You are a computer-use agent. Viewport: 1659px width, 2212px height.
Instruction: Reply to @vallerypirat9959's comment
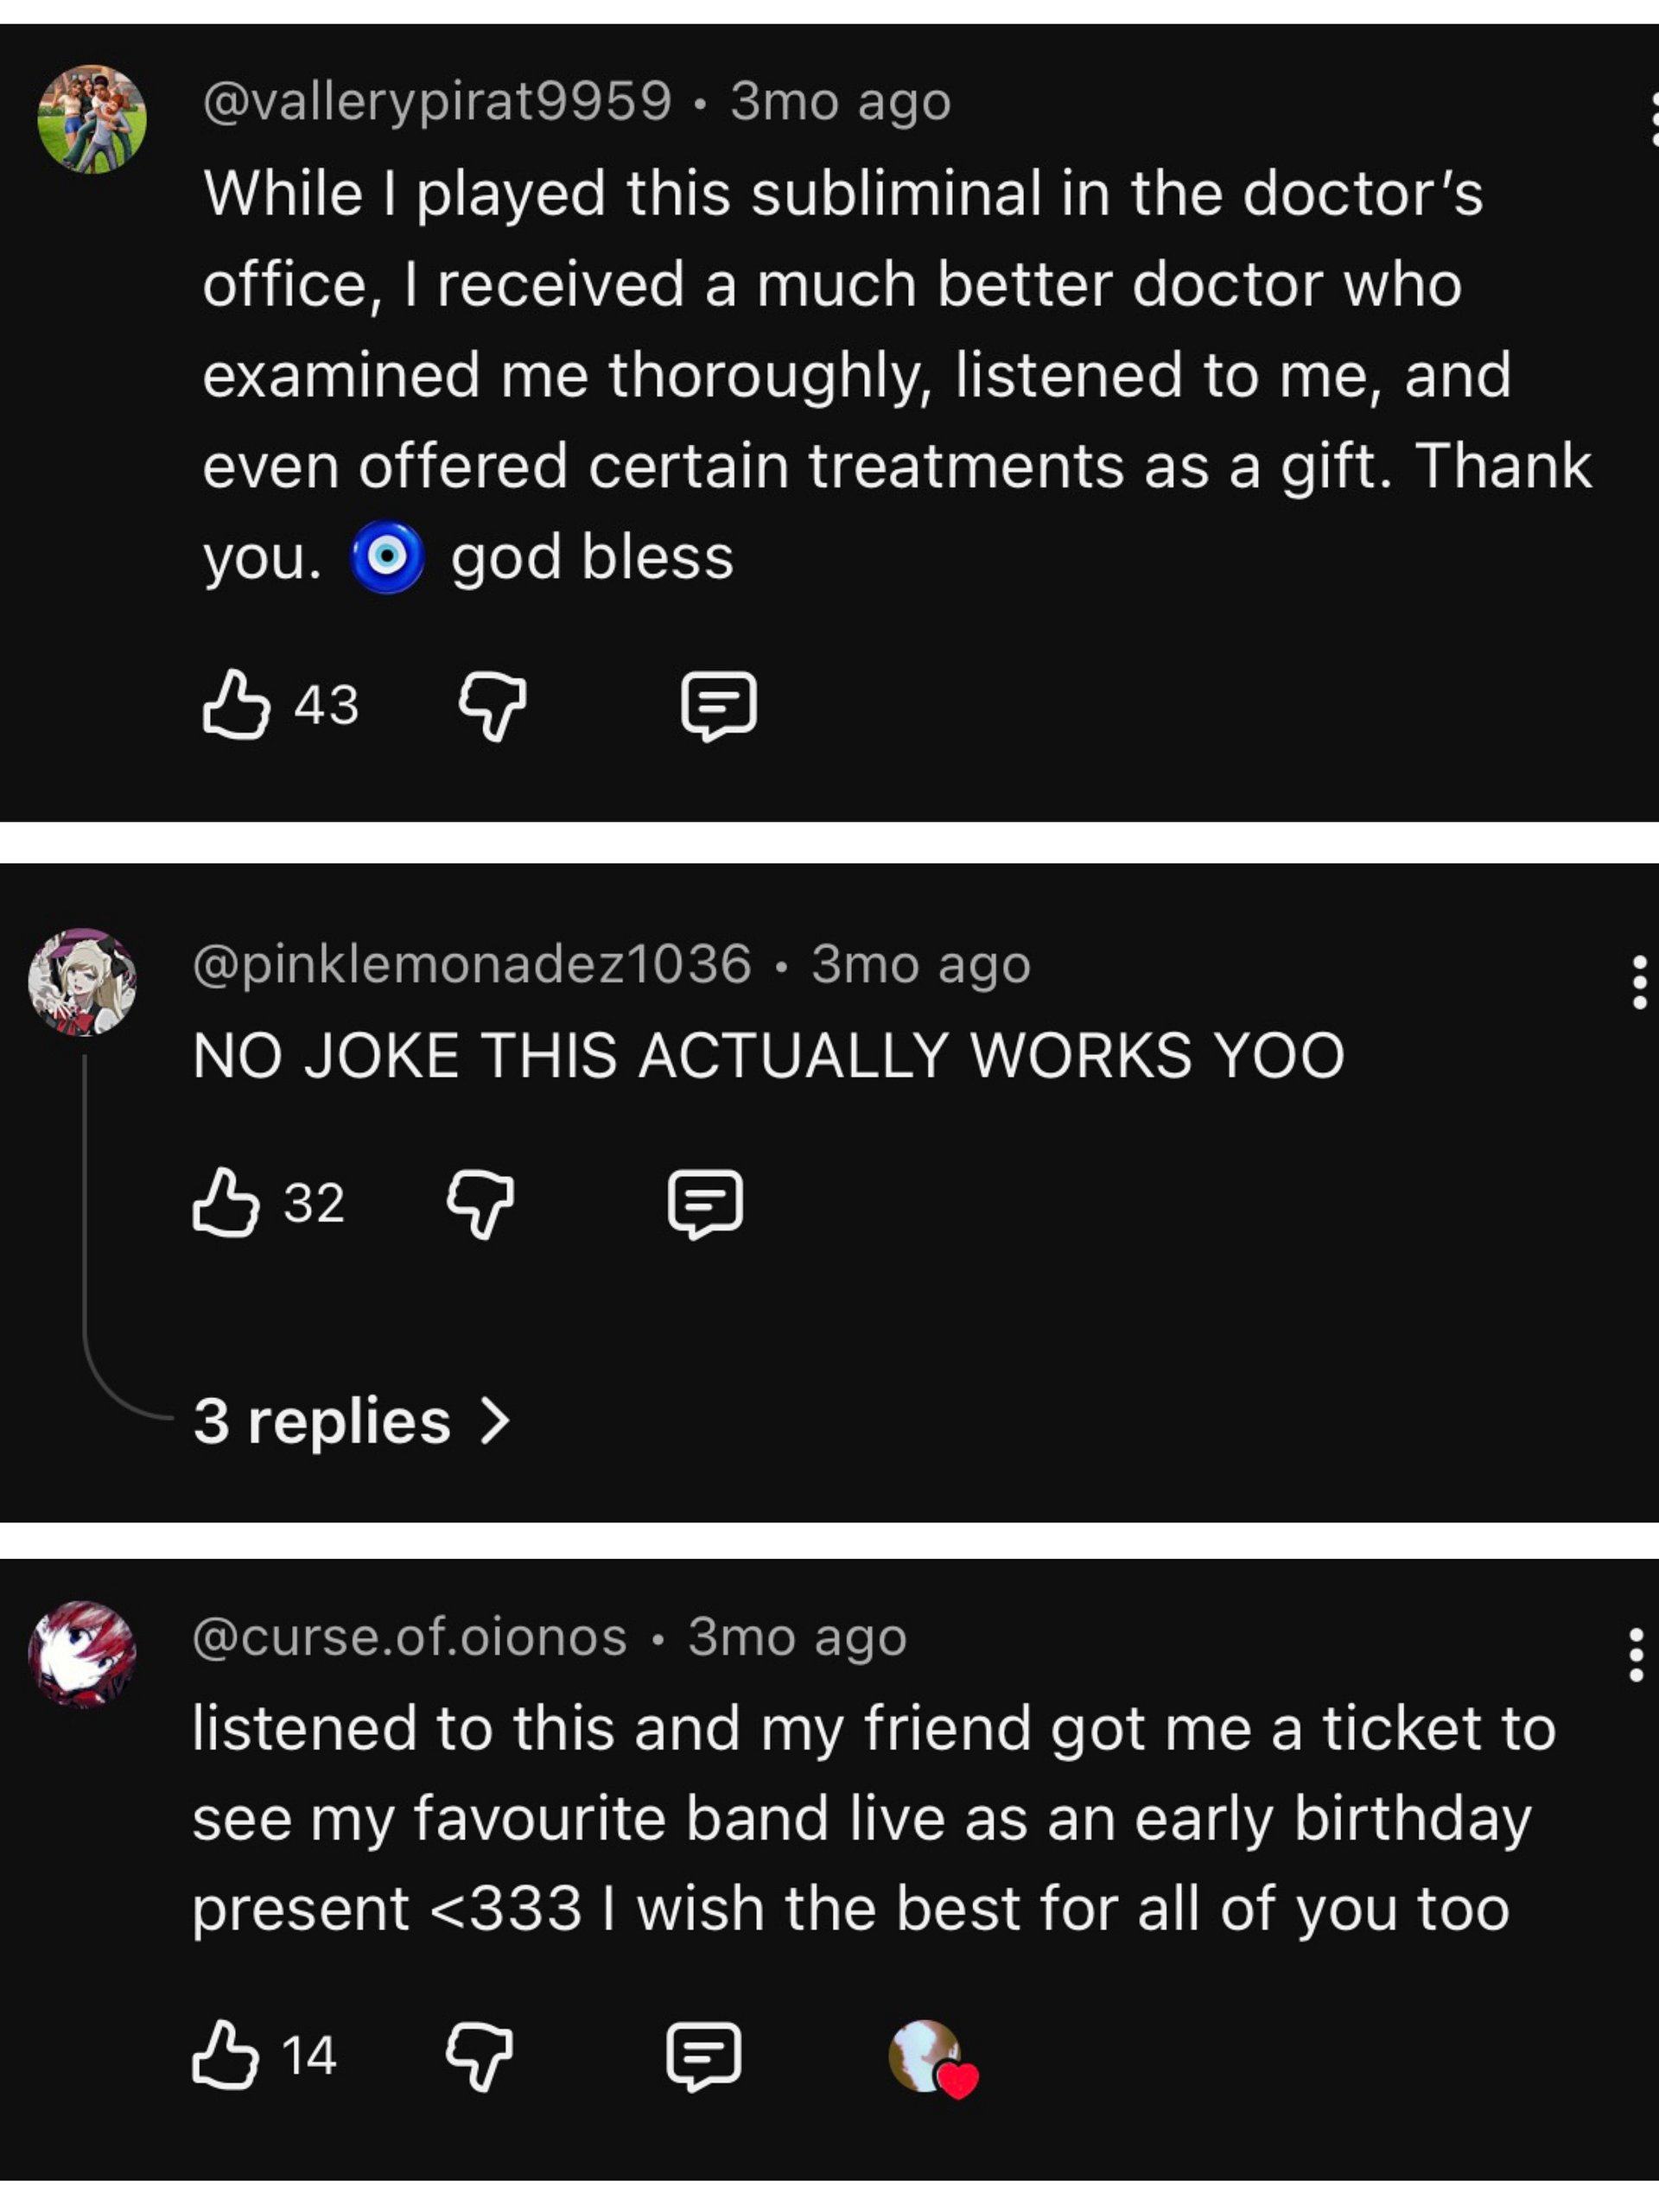click(718, 706)
